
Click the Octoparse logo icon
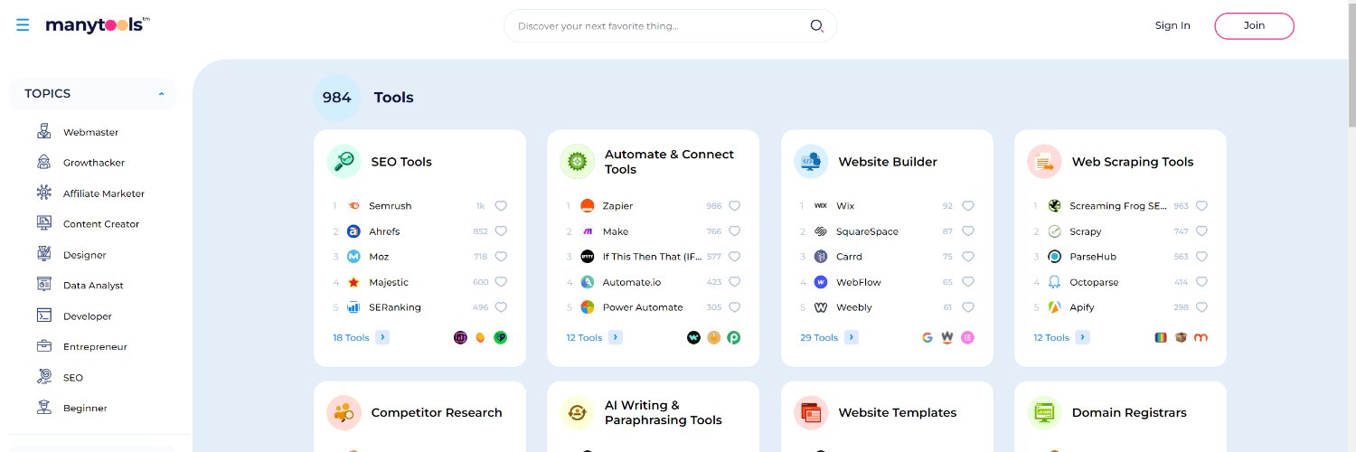click(x=1054, y=282)
